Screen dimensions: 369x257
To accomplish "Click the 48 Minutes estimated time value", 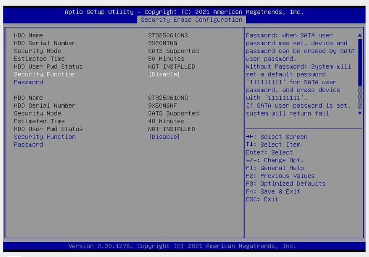I will point(166,121).
